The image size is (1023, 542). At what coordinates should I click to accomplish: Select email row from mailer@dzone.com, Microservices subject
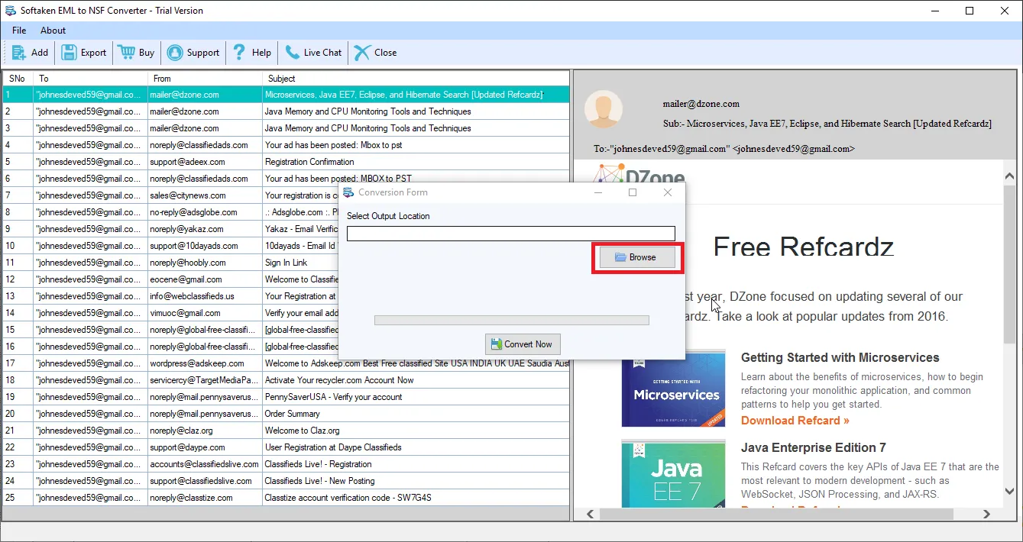pyautogui.click(x=286, y=95)
